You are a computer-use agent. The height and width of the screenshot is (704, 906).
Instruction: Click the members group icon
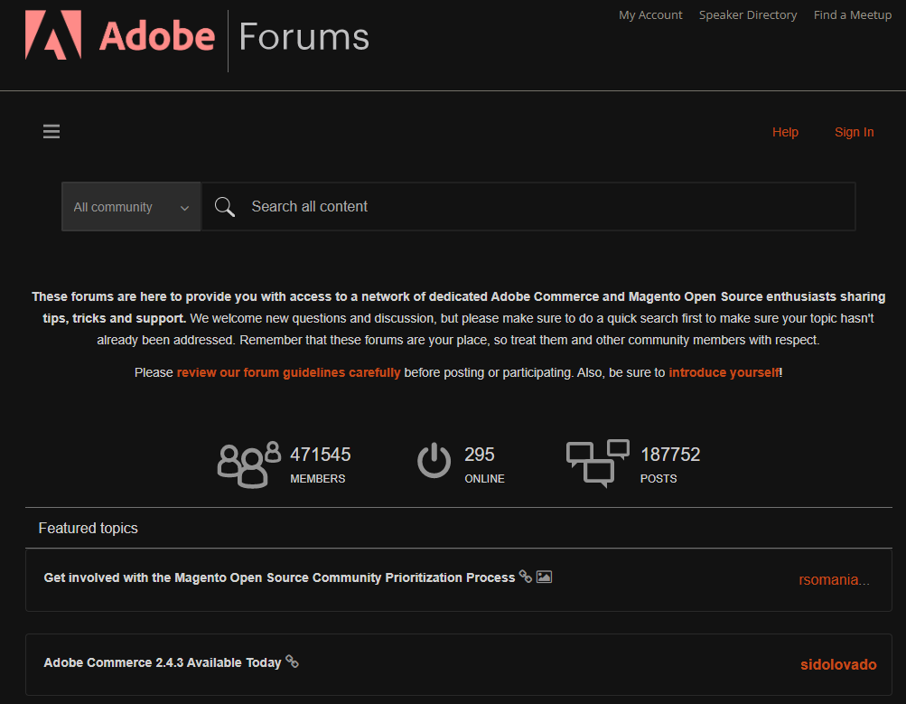click(x=249, y=465)
